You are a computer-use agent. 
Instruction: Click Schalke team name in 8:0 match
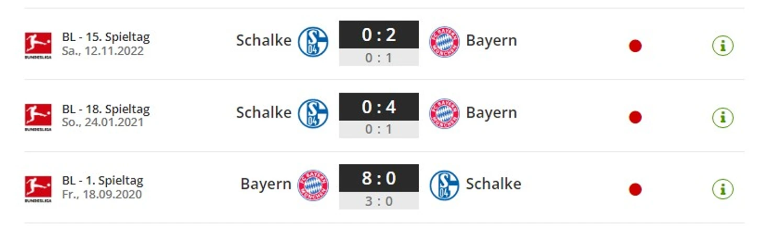click(x=493, y=184)
